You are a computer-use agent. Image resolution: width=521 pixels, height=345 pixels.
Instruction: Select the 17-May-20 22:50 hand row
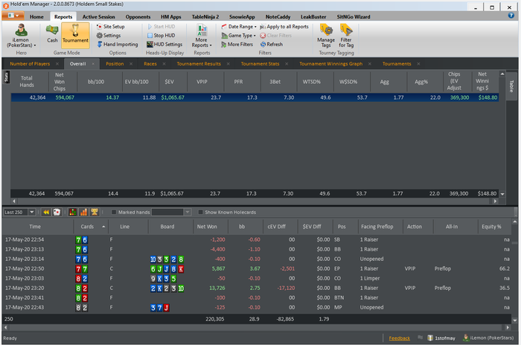coord(256,268)
